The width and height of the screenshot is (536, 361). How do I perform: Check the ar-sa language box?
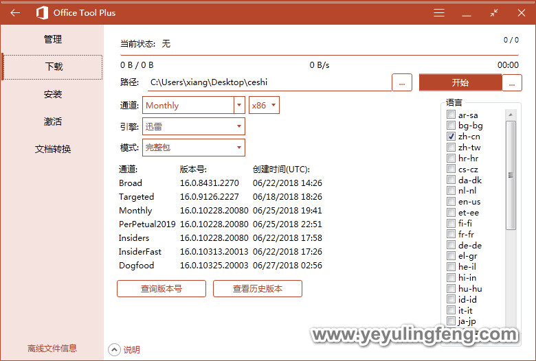pos(451,115)
